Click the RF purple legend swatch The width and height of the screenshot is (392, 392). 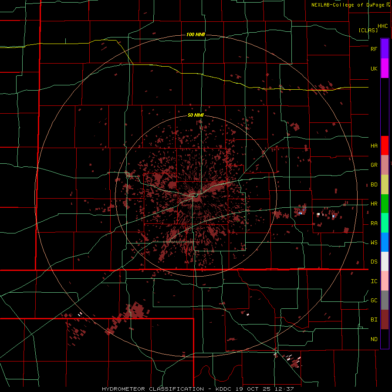click(385, 49)
